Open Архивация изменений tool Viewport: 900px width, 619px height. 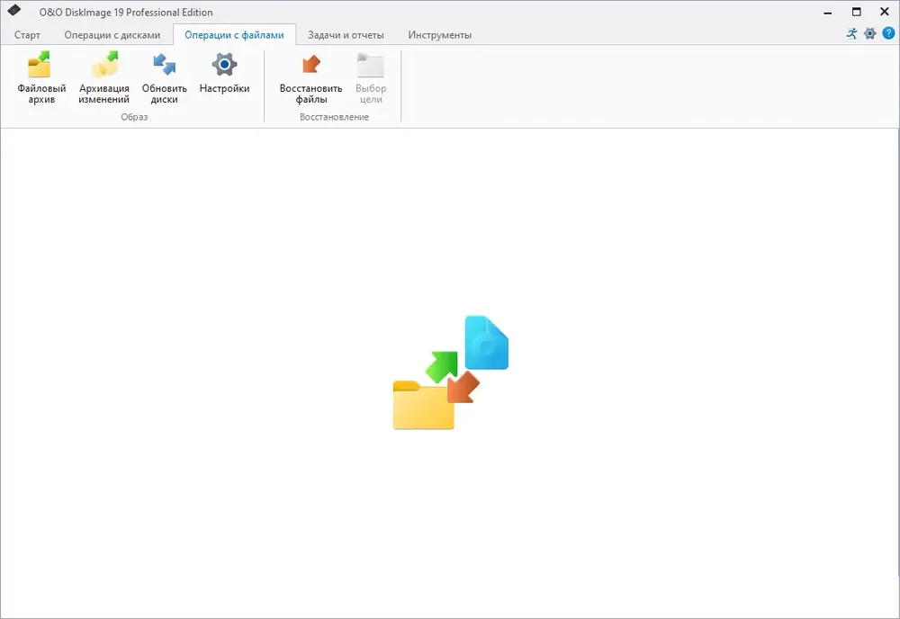(103, 77)
